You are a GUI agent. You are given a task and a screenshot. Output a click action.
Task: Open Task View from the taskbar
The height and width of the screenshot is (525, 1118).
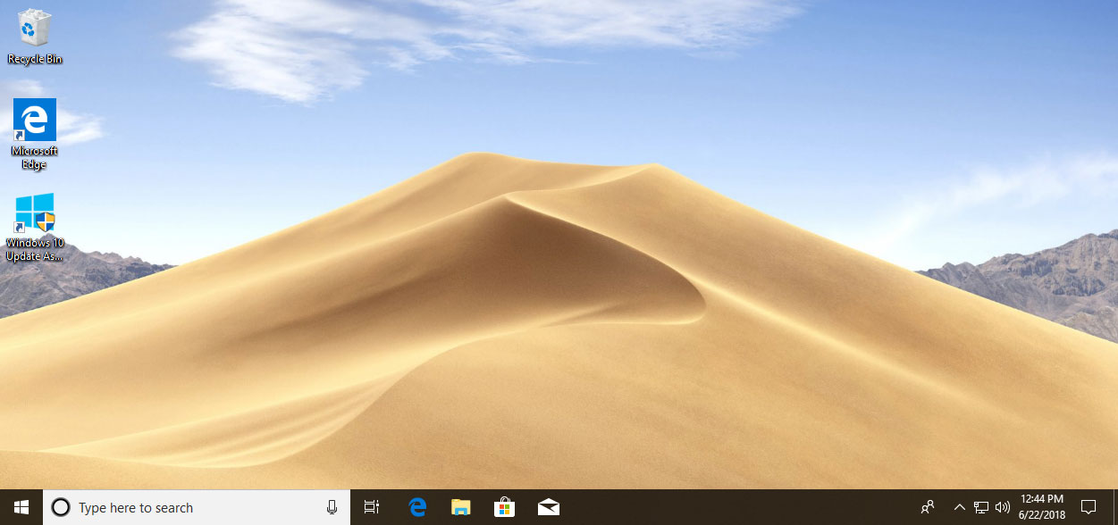point(372,507)
